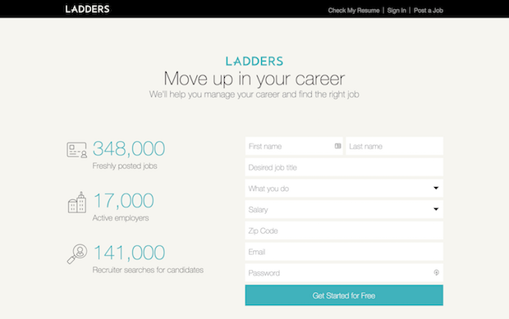
Task: Click Get Started for Free button
Action: (344, 295)
